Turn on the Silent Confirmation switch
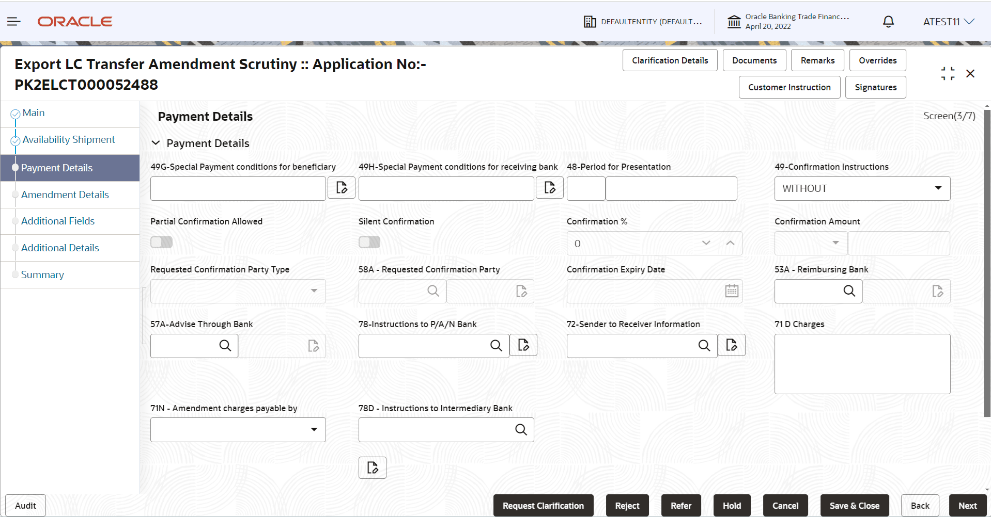Image resolution: width=991 pixels, height=517 pixels. 369,241
